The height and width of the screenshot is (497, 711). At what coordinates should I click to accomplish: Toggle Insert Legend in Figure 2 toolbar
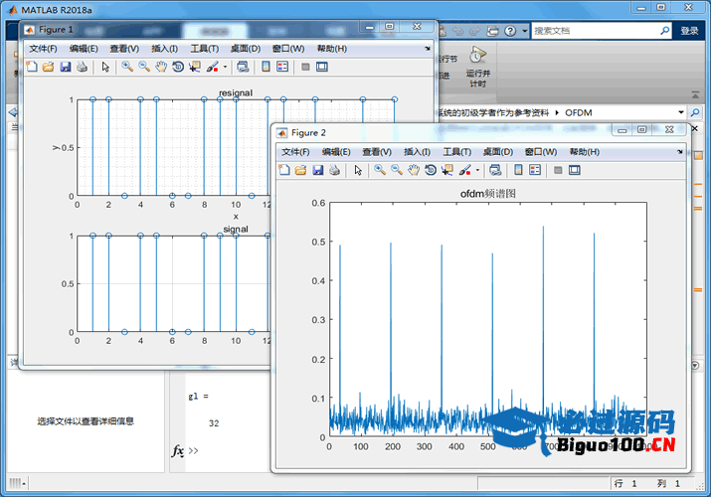click(x=534, y=171)
